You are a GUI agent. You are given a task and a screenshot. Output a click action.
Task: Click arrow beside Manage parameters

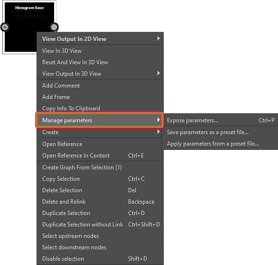point(158,120)
